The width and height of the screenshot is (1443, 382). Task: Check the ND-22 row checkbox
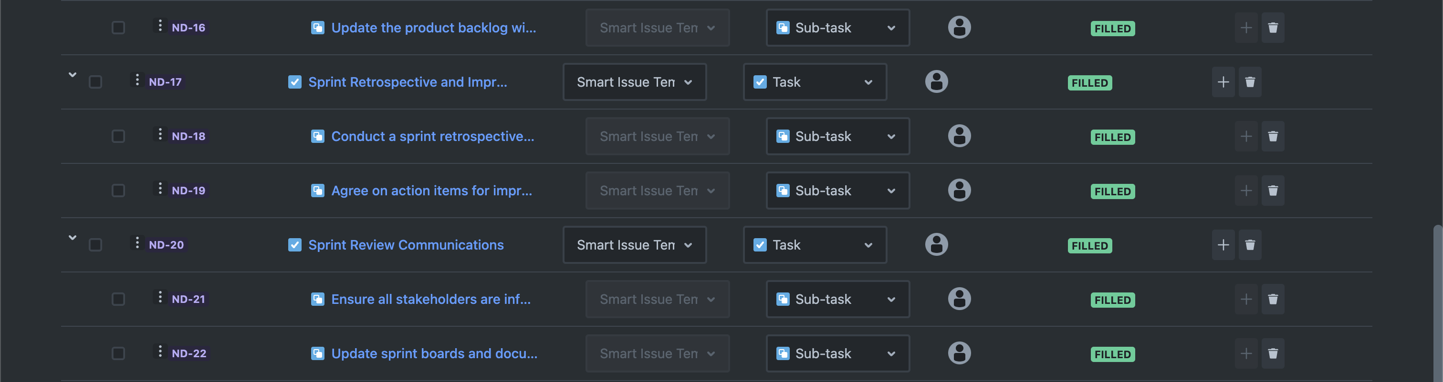[118, 353]
